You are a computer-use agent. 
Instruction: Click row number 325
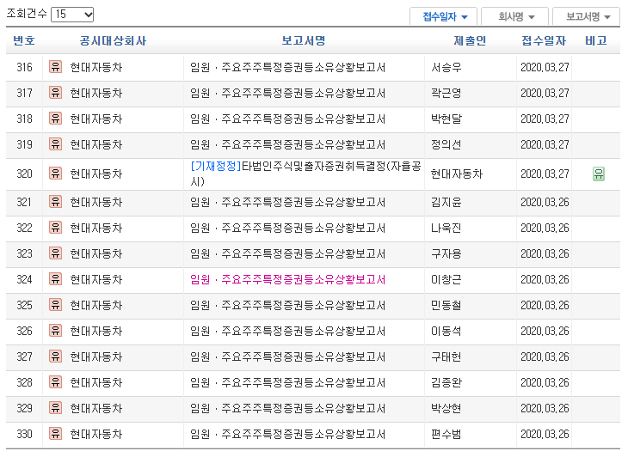(24, 306)
